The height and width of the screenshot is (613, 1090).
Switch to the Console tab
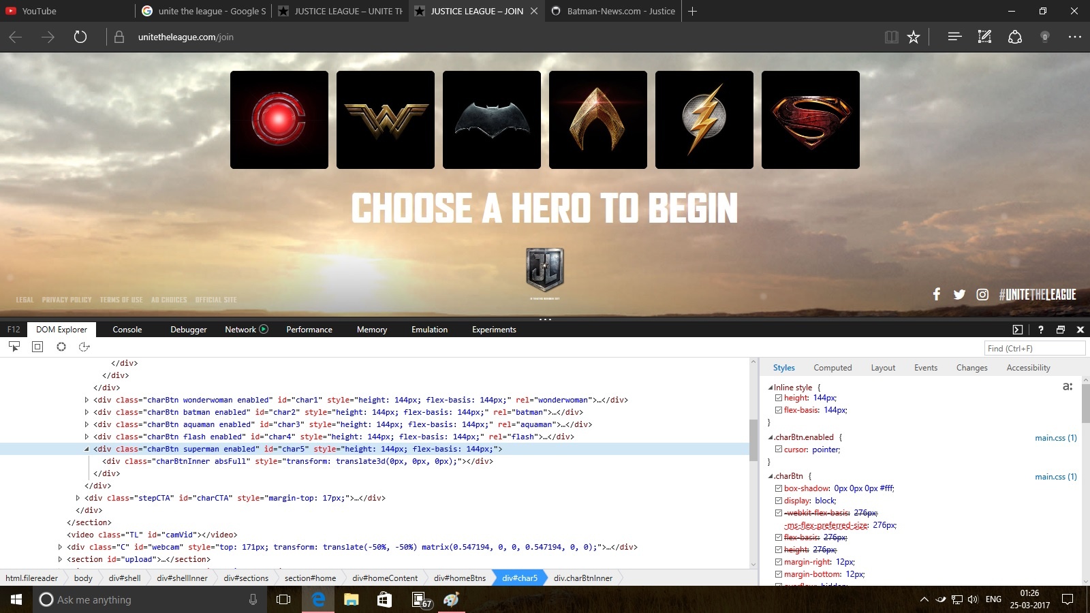127,330
